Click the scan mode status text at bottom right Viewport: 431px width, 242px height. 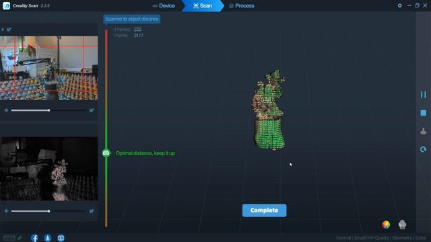pyautogui.click(x=381, y=238)
